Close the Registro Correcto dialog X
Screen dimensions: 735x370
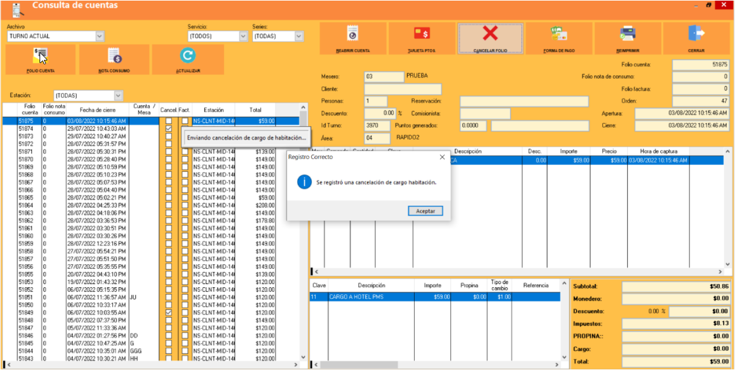tap(442, 157)
